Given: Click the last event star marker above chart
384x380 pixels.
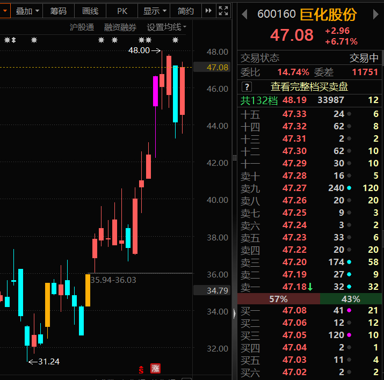Looking at the screenshot, I should [x=175, y=40].
